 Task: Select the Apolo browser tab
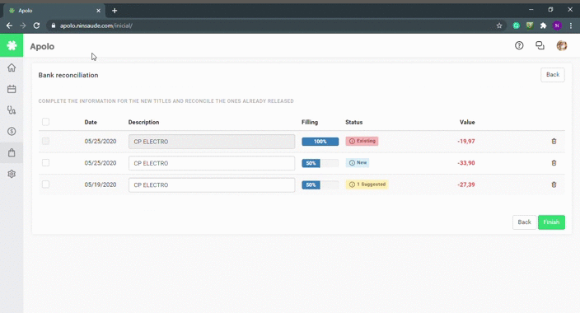coord(54,11)
